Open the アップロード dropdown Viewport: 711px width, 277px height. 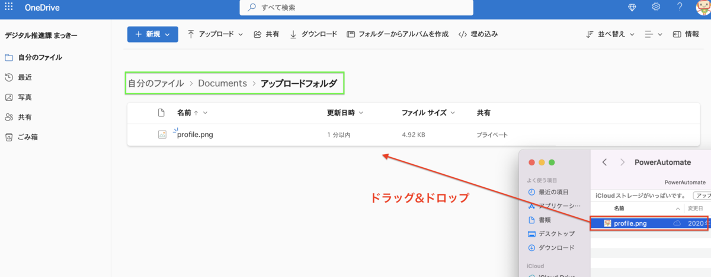215,34
